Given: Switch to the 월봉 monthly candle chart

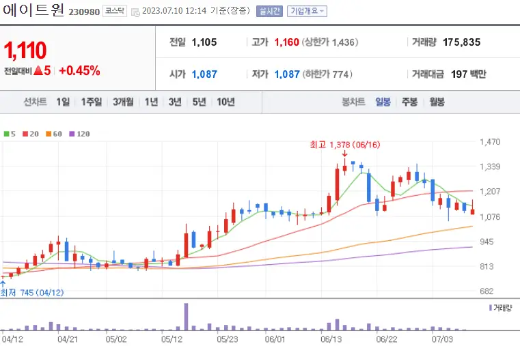Looking at the screenshot, I should 437,102.
